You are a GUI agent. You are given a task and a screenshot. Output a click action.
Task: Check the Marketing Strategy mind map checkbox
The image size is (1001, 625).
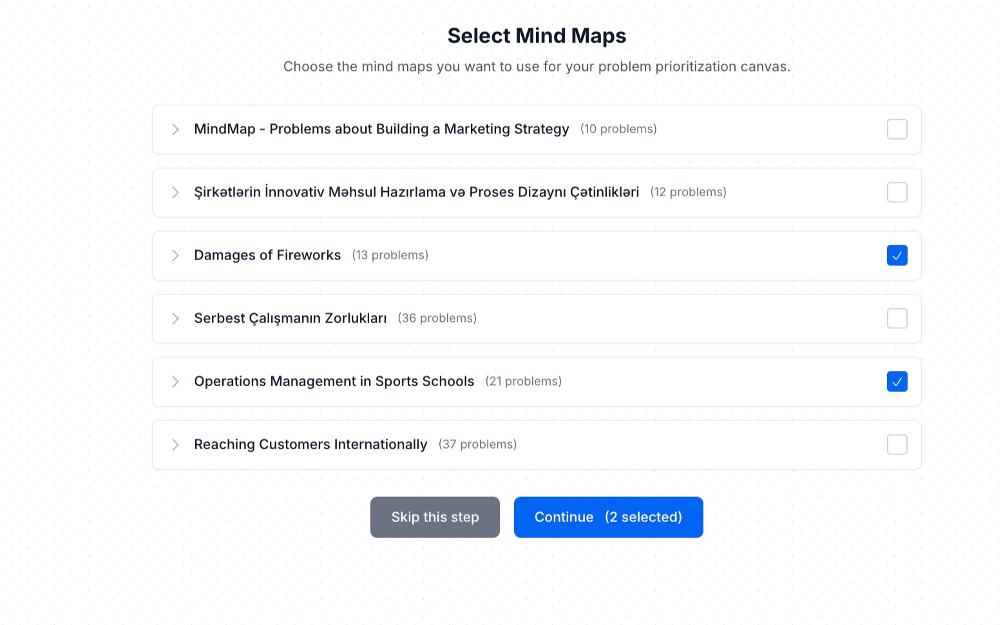point(897,129)
